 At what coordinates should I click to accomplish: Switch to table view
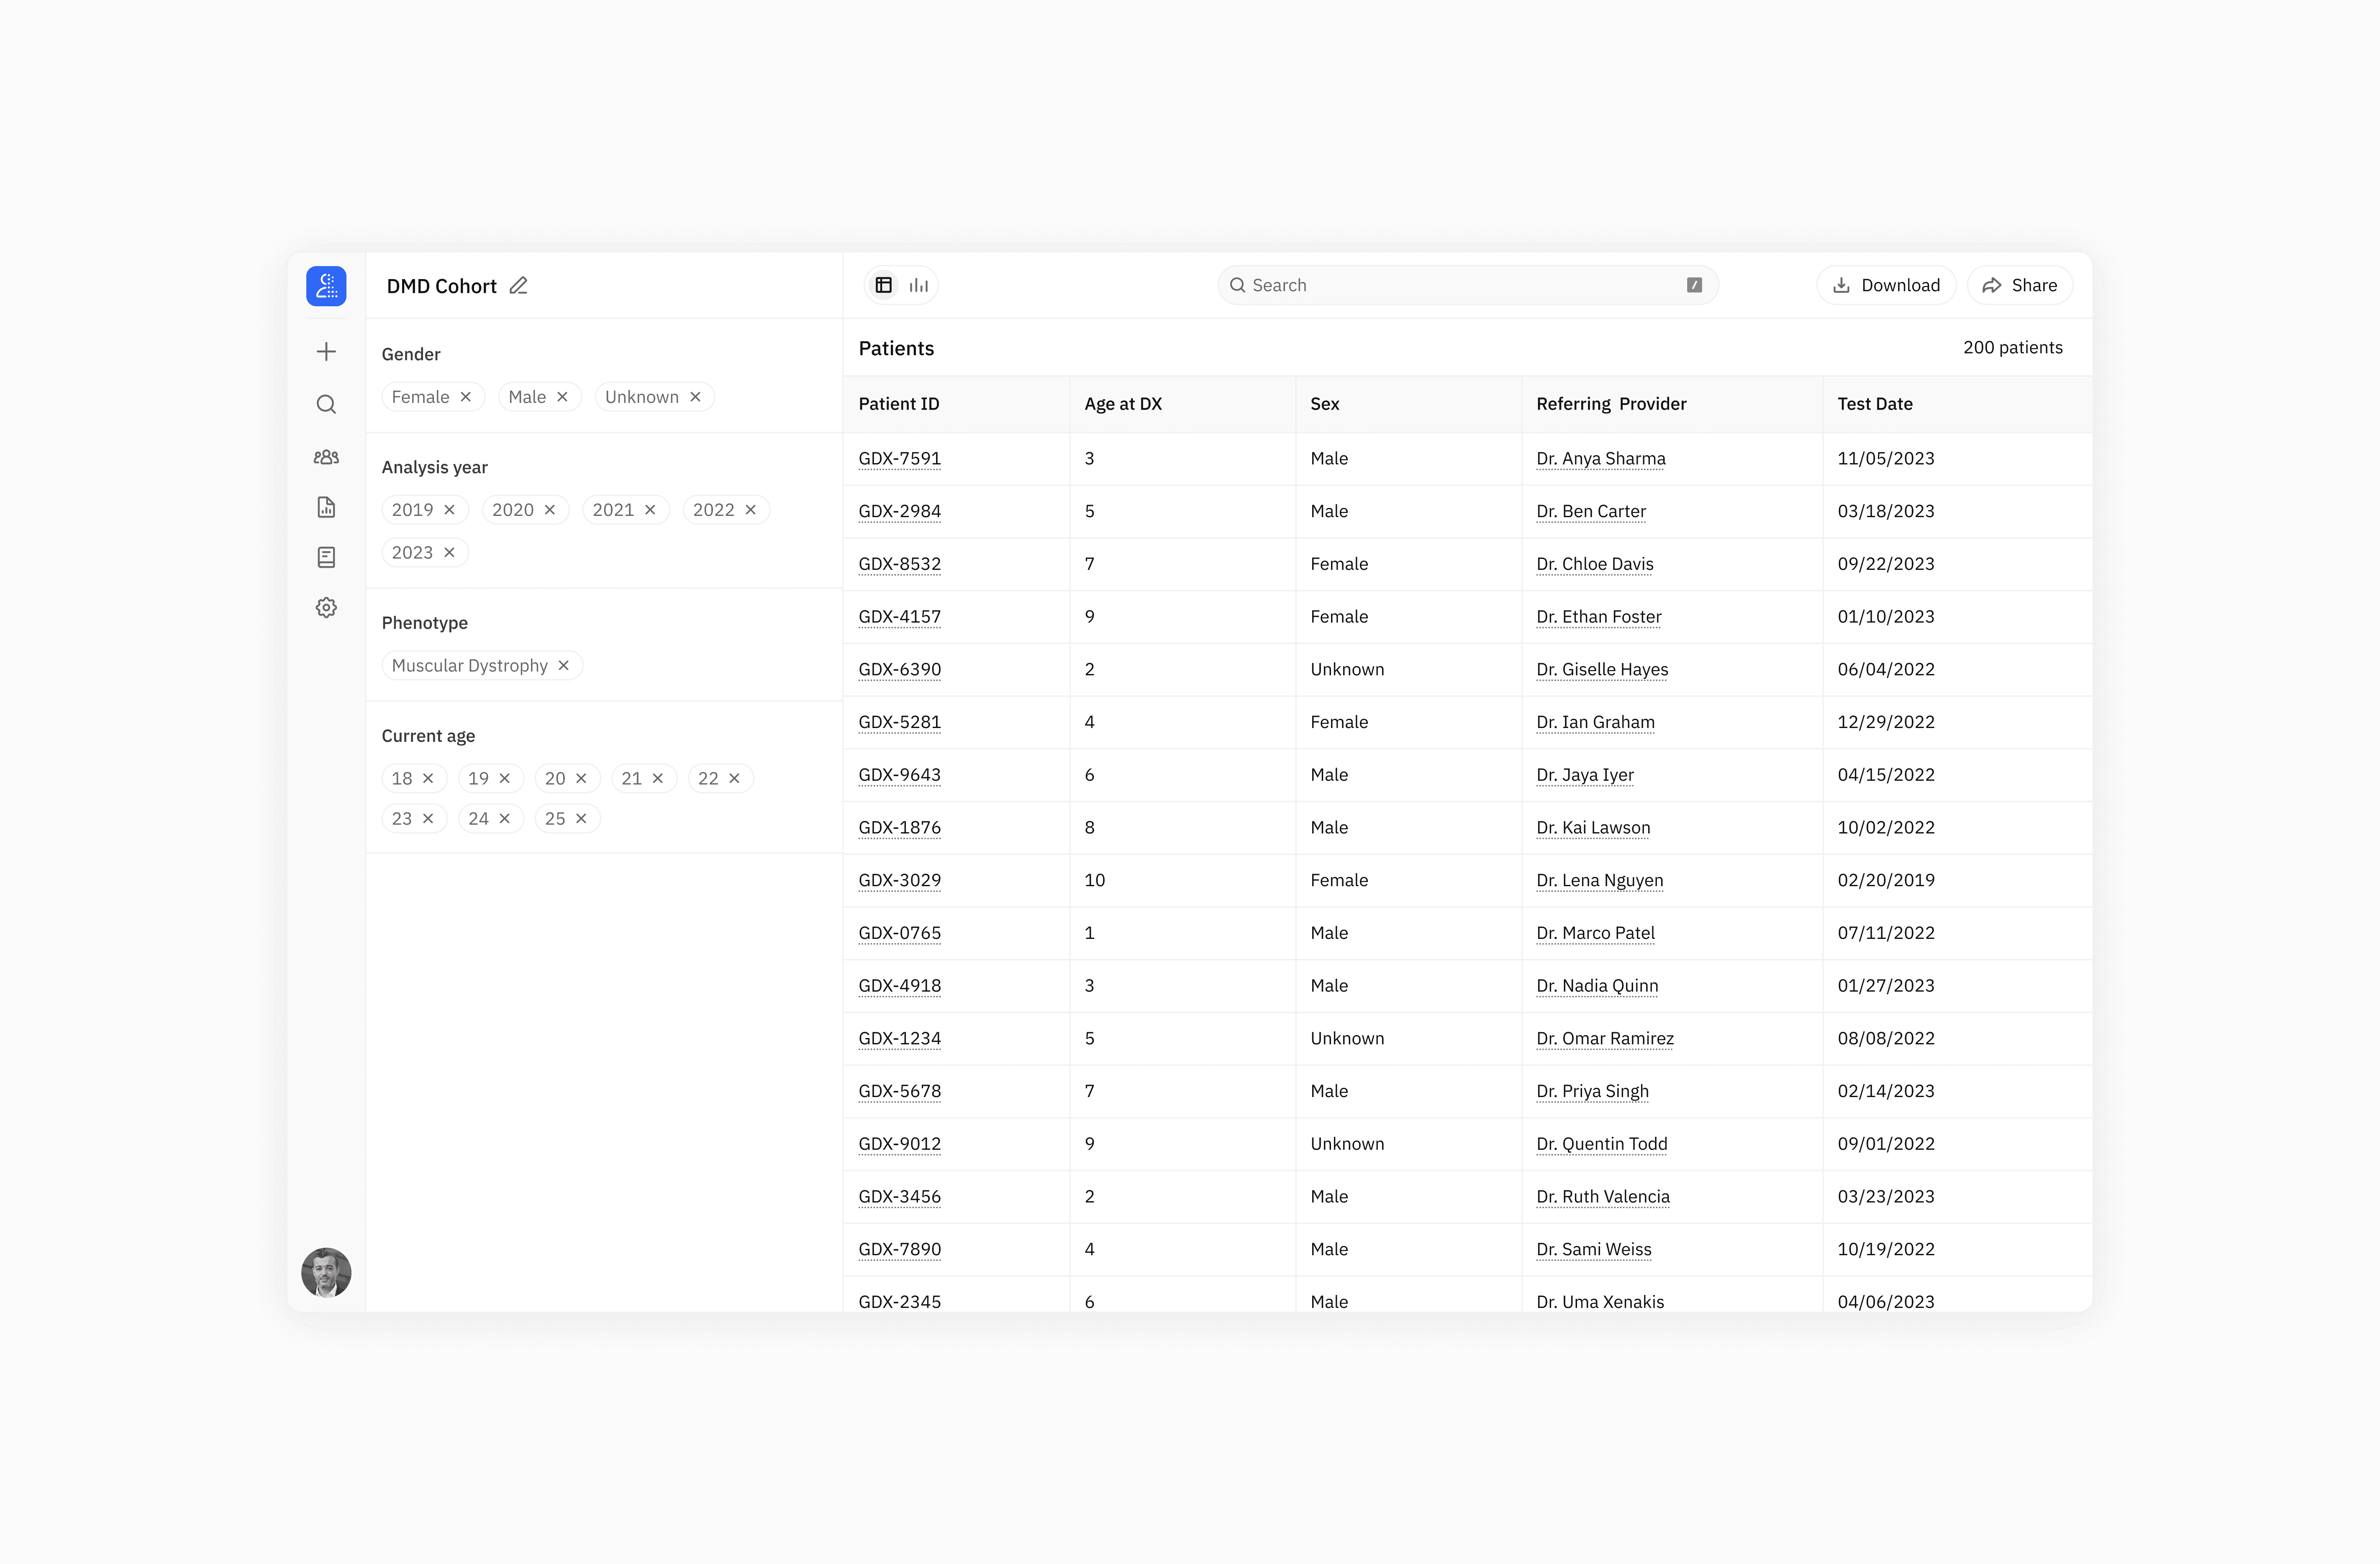[x=884, y=285]
